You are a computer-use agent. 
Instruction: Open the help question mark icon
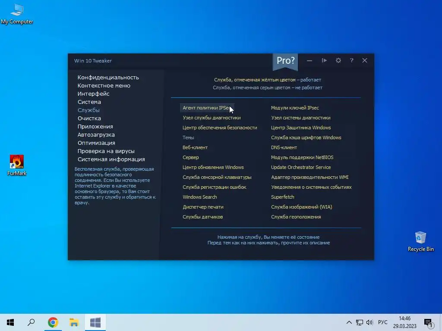click(x=351, y=60)
